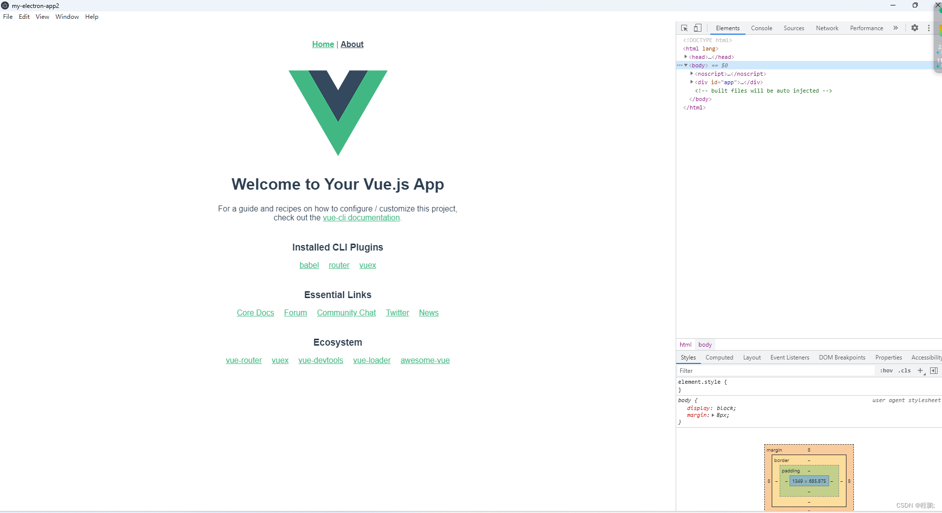Open the Layout pane tab
The height and width of the screenshot is (513, 942).
pyautogui.click(x=752, y=358)
